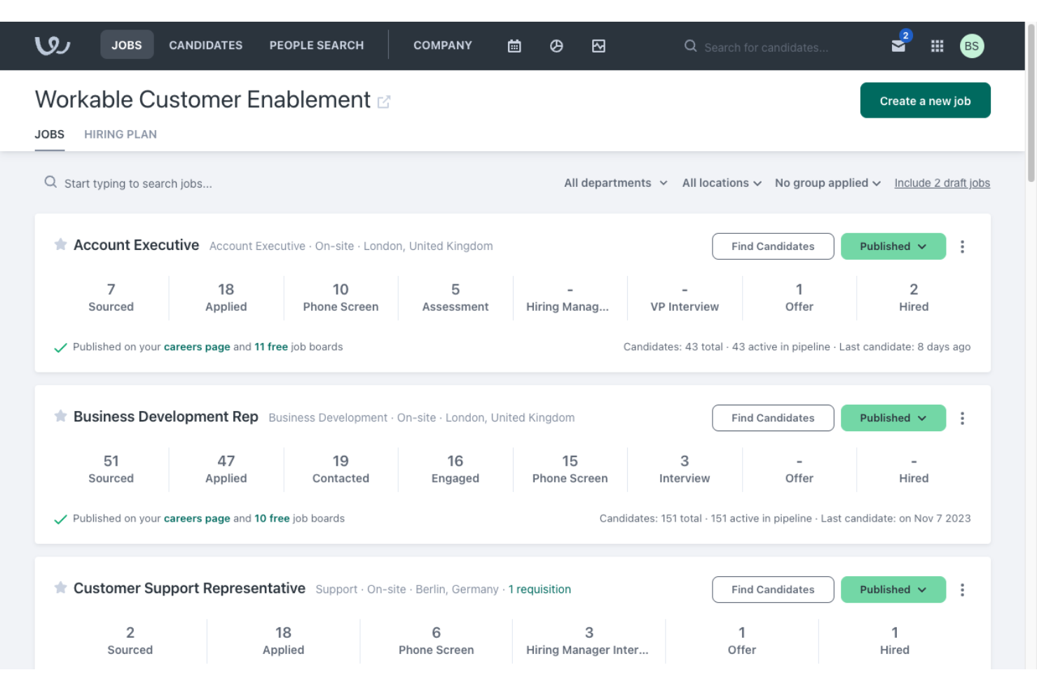This screenshot has height=691, width=1037.
Task: Open 10 Phone Screen stage of Account Executive
Action: pos(341,298)
